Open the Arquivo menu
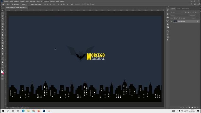This screenshot has width=201, height=113. [6, 1]
